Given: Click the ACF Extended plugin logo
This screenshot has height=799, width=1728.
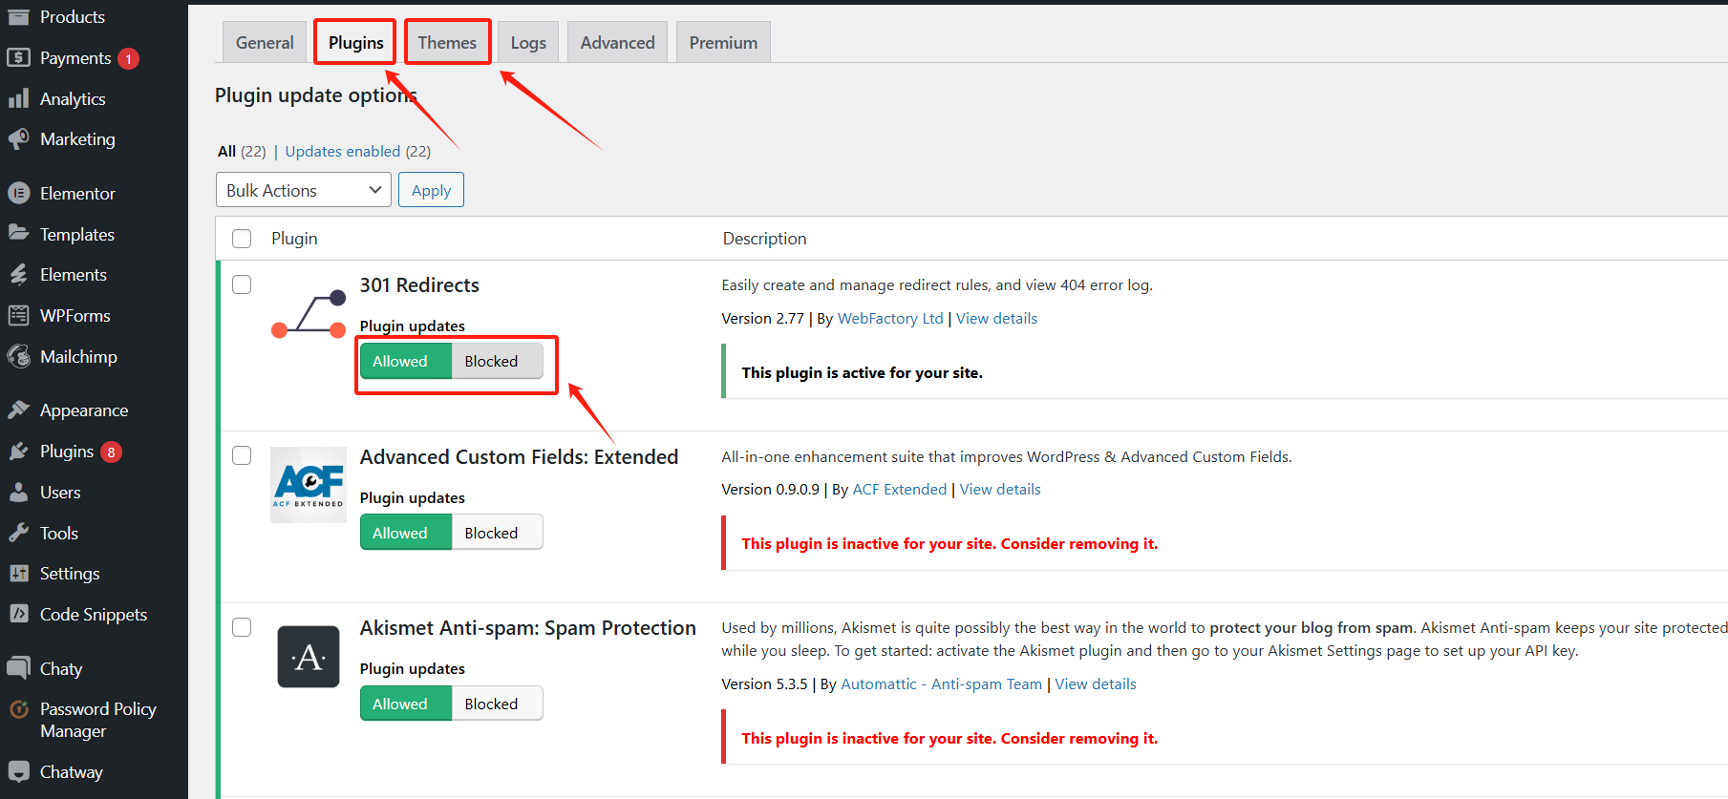Looking at the screenshot, I should [x=309, y=485].
